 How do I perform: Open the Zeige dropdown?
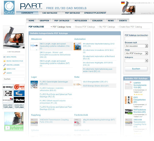[136, 53]
